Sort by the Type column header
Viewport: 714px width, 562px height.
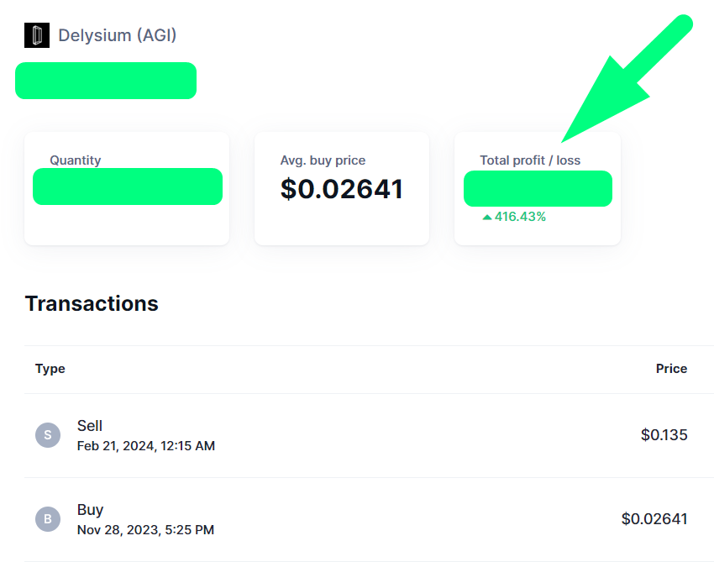pos(50,369)
